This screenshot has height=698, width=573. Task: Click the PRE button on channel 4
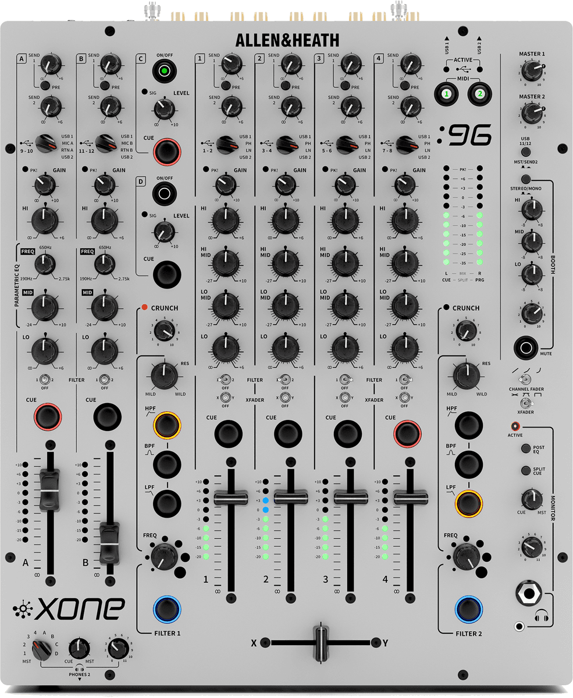tap(405, 87)
